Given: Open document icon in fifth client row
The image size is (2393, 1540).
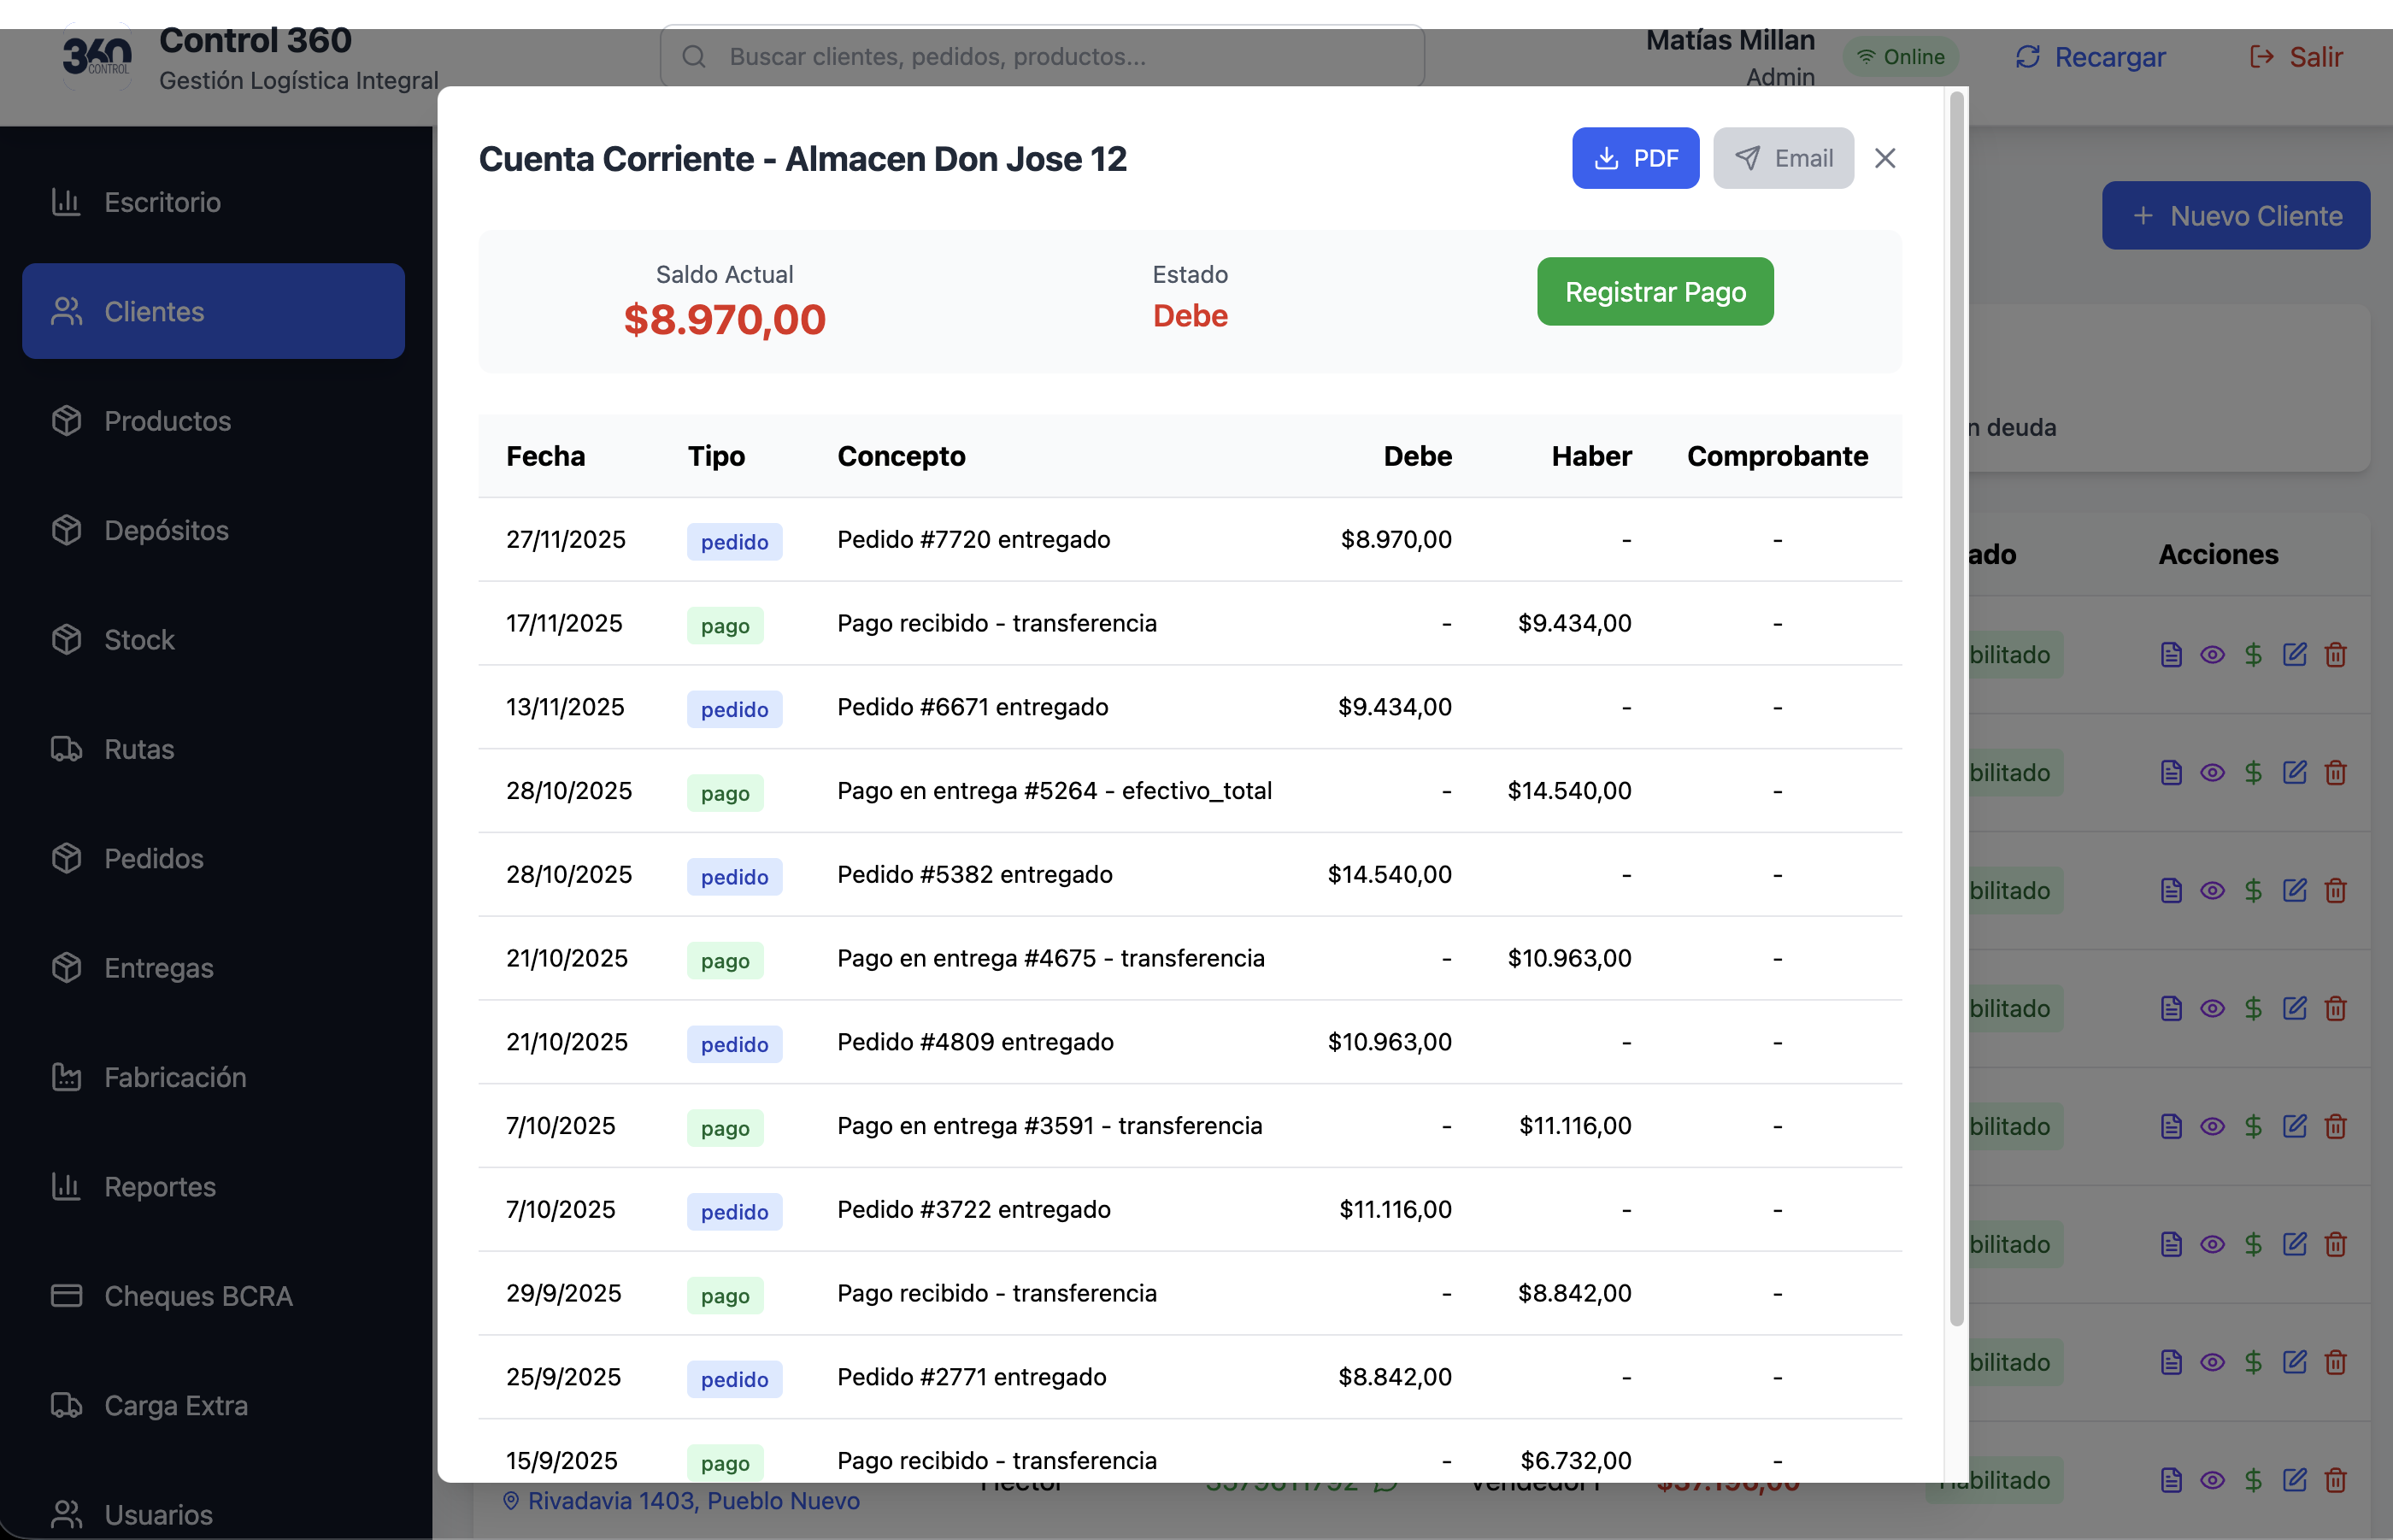Looking at the screenshot, I should click(2171, 1126).
